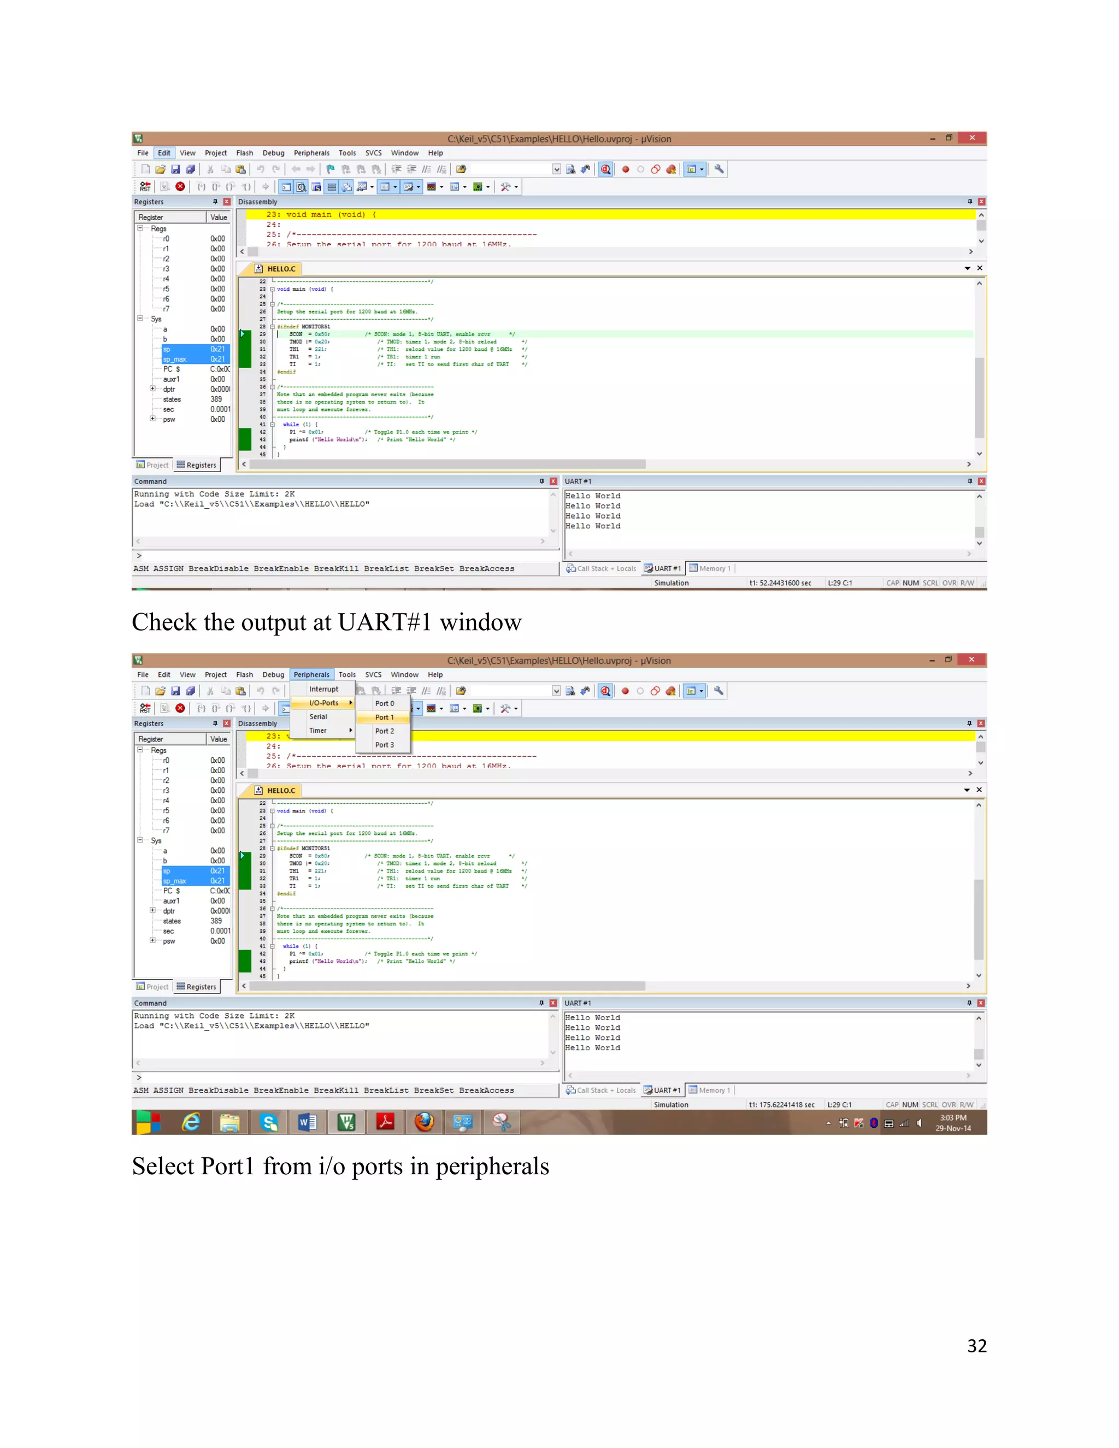Expand the psw node in upper screenshot
The height and width of the screenshot is (1448, 1119).
click(152, 419)
